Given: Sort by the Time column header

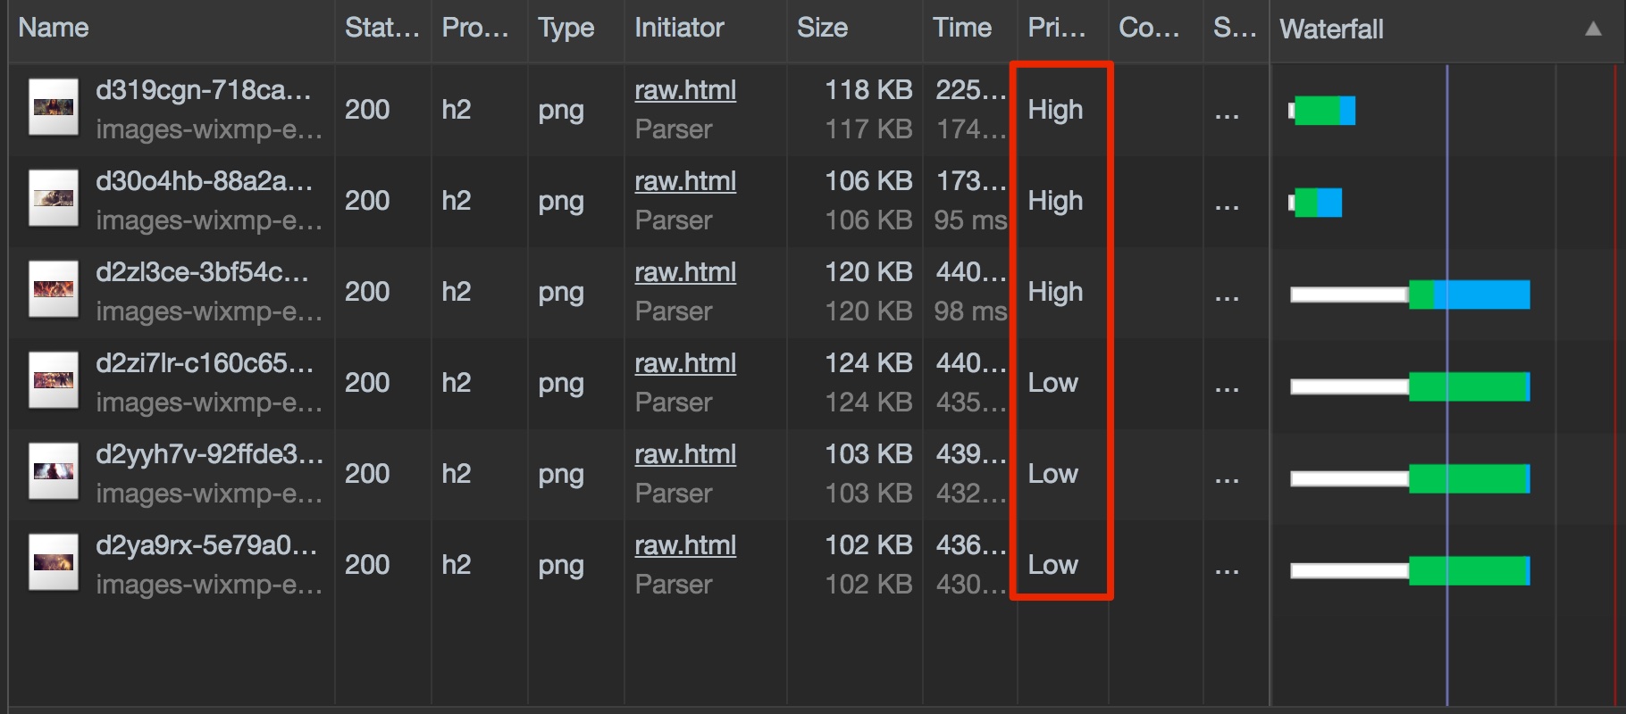Looking at the screenshot, I should 962,28.
